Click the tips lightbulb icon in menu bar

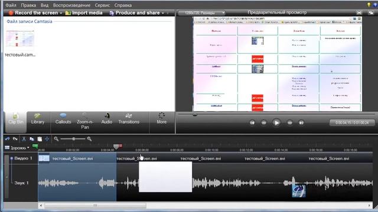click(x=369, y=5)
